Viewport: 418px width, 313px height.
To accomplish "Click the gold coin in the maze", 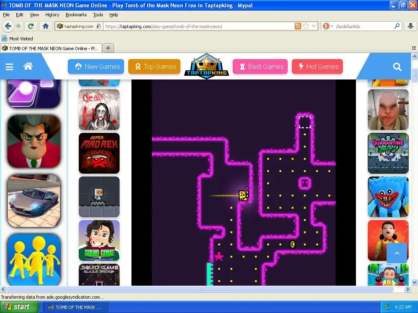I will [292, 244].
